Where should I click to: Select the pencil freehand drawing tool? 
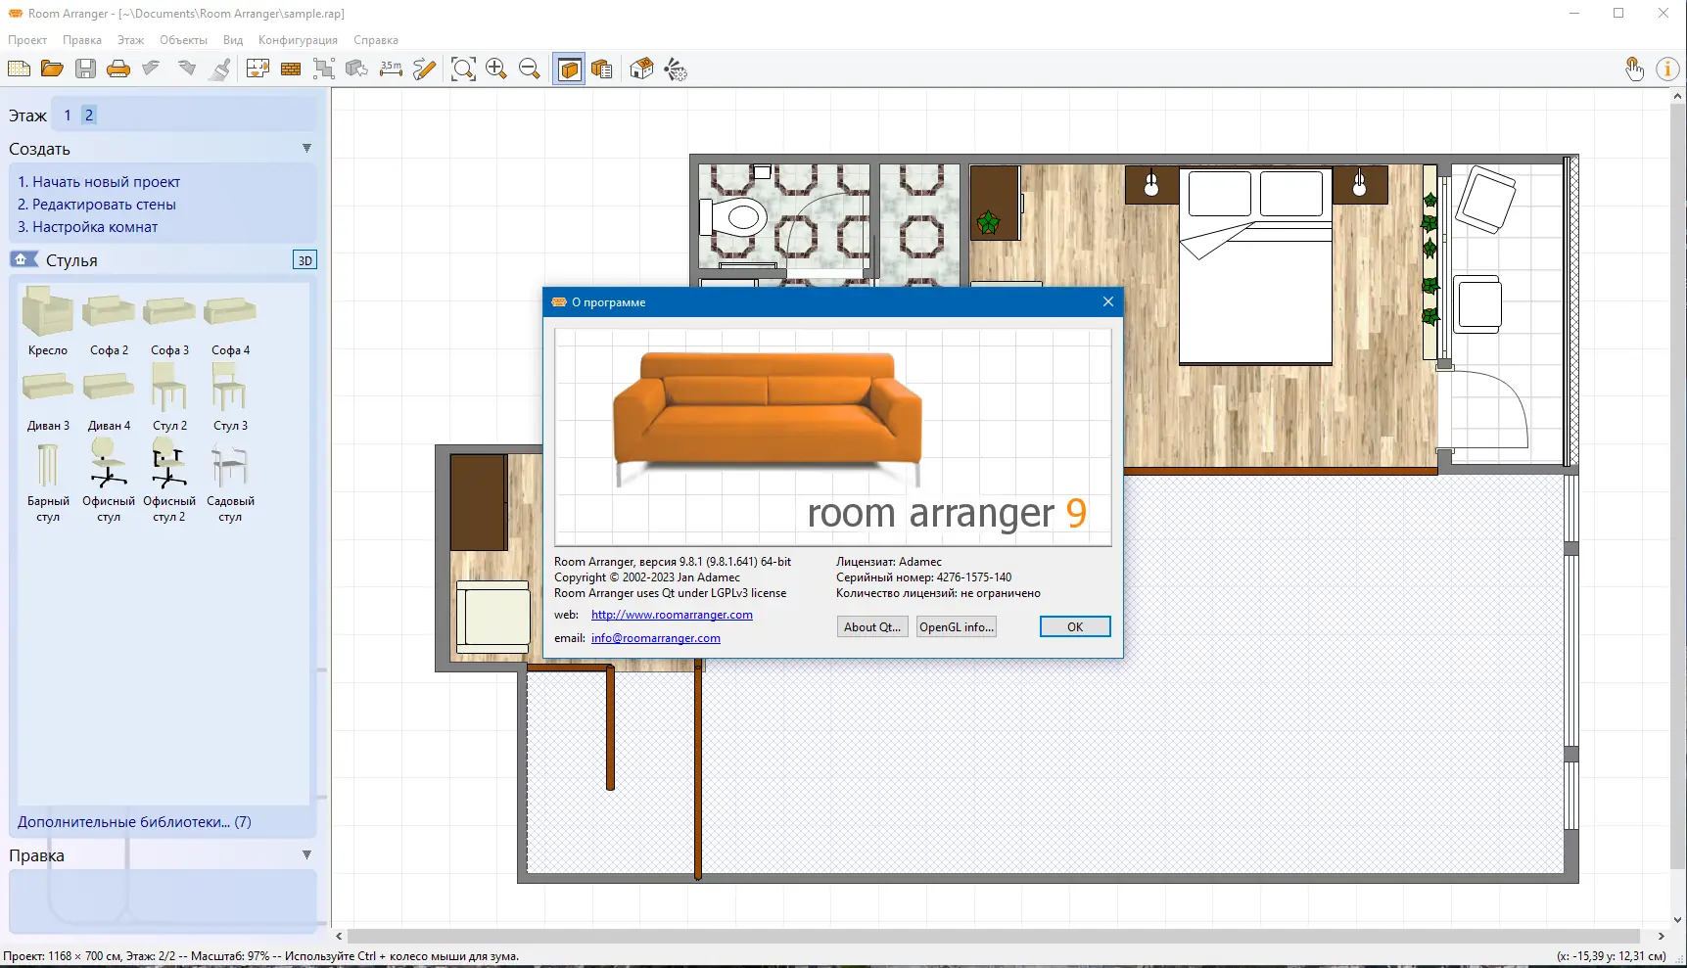[x=424, y=69]
